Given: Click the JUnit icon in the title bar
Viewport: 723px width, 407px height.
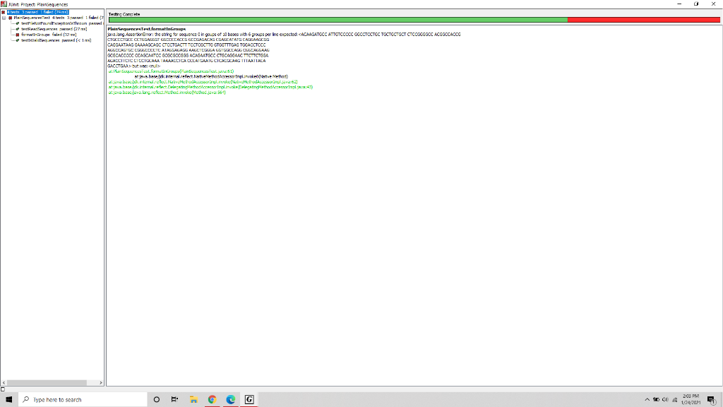Looking at the screenshot, I should [x=4, y=3].
